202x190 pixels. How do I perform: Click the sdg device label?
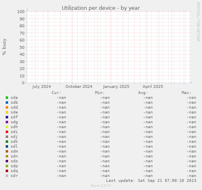(14, 122)
